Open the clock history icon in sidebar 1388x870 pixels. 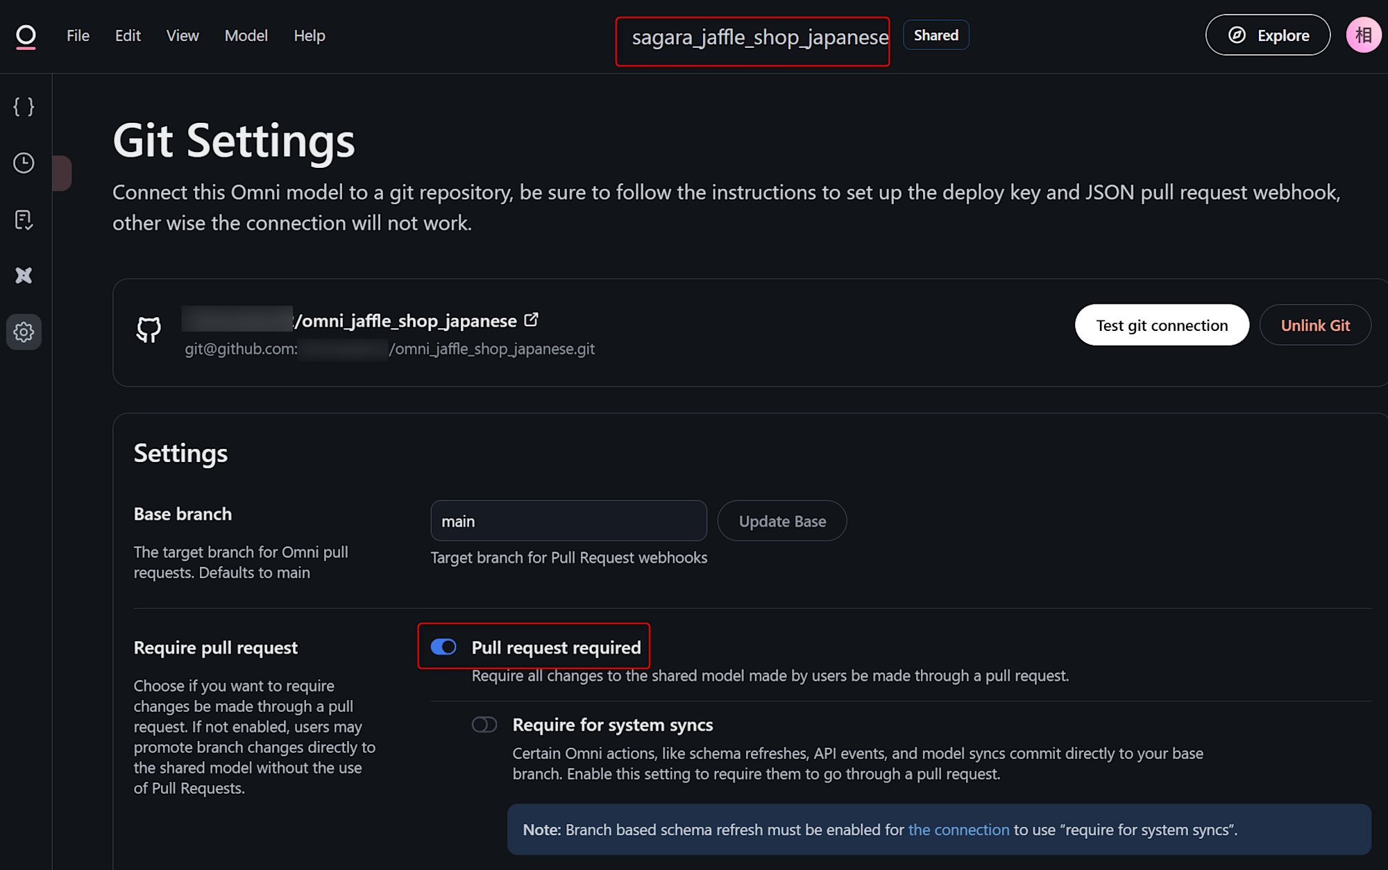pyautogui.click(x=24, y=163)
